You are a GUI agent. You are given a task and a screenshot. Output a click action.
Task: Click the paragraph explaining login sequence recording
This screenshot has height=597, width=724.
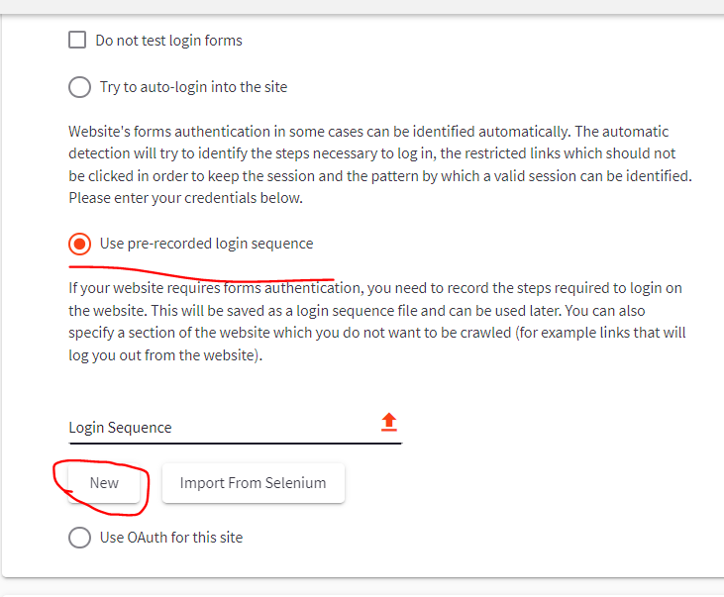377,322
